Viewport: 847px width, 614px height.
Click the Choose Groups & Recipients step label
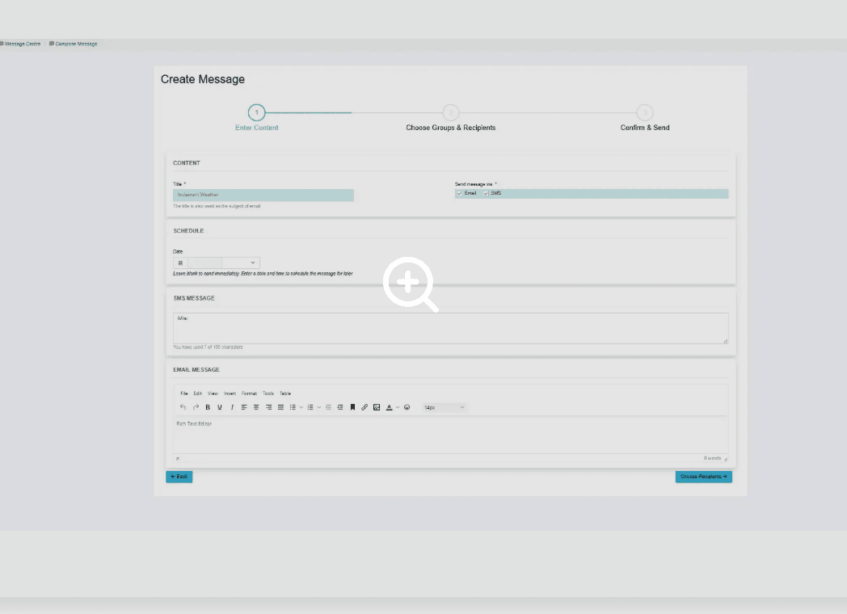pyautogui.click(x=450, y=128)
